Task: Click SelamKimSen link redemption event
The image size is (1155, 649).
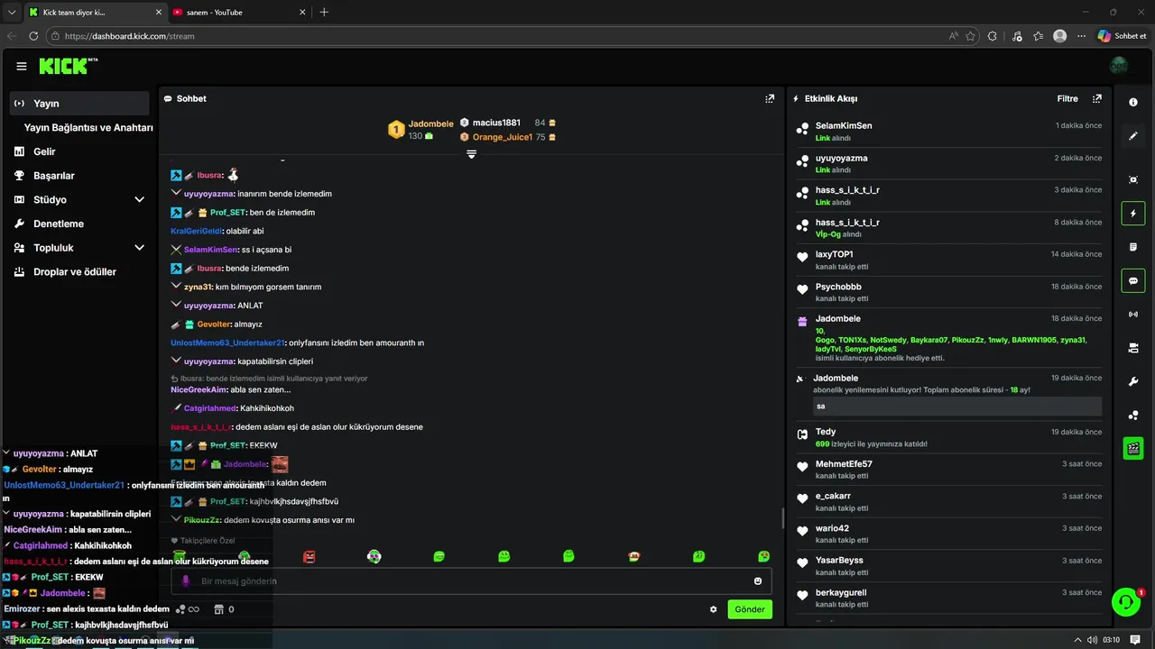Action: 948,132
